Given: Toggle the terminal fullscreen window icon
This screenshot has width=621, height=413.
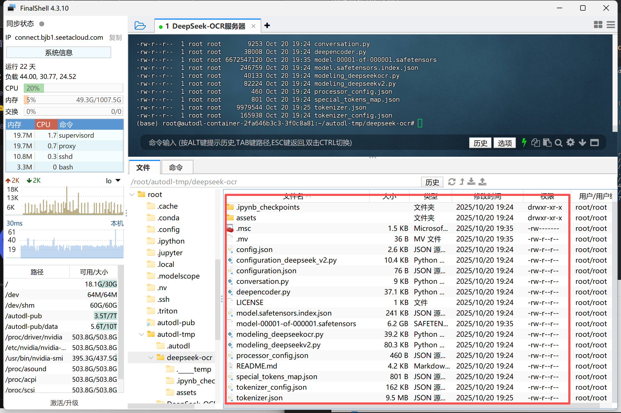Looking at the screenshot, I should 595,143.
